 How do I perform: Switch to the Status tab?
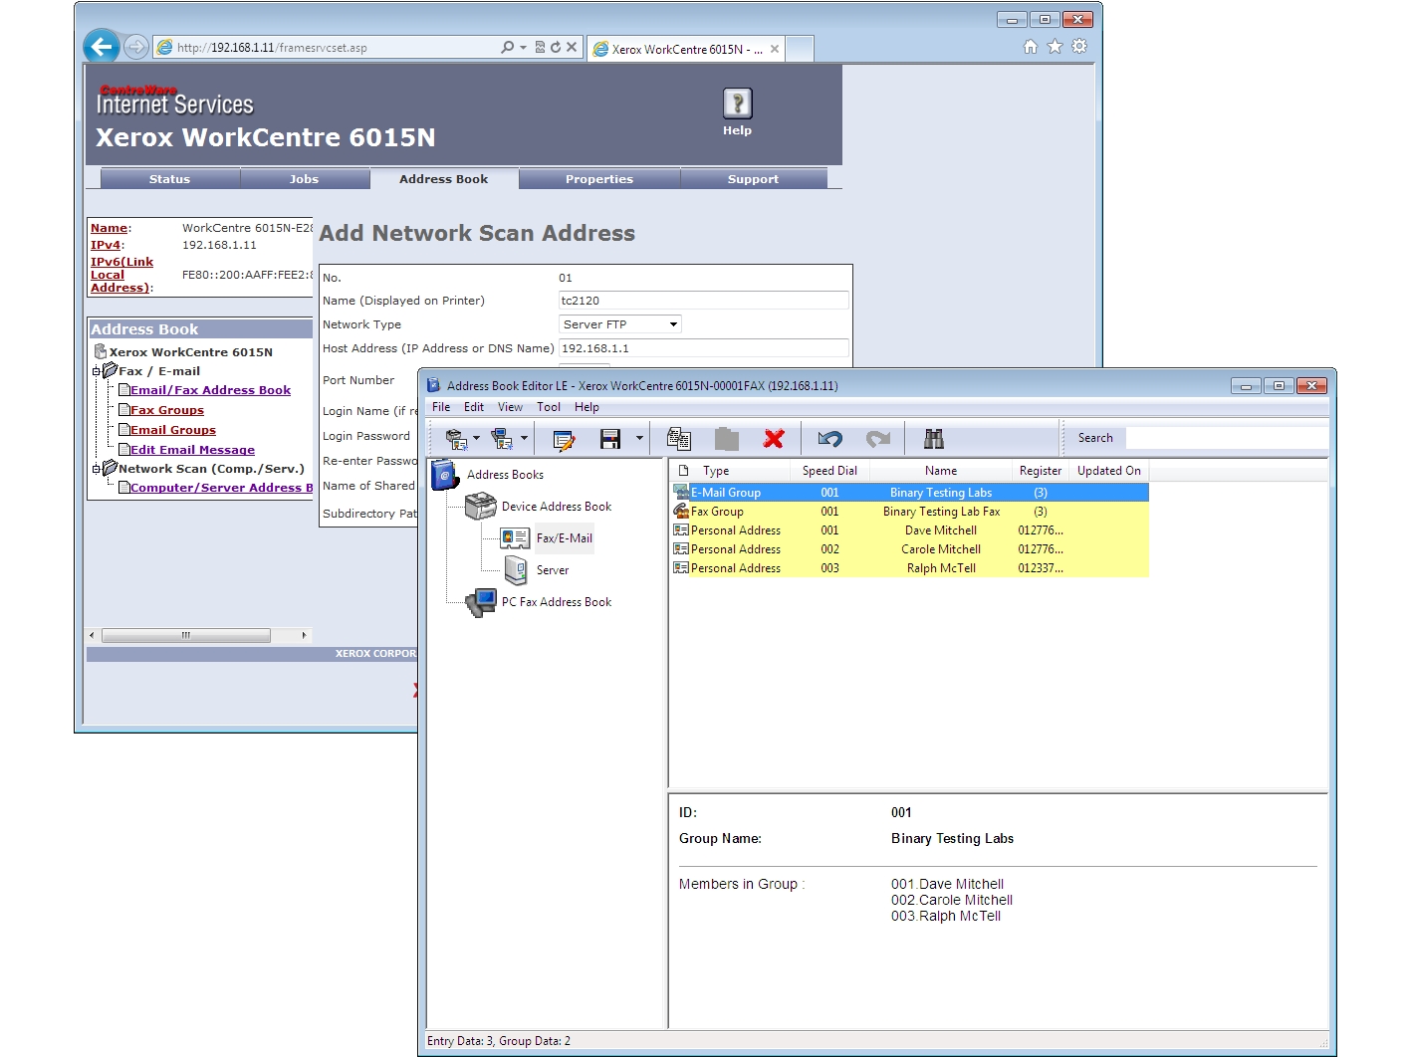[169, 179]
